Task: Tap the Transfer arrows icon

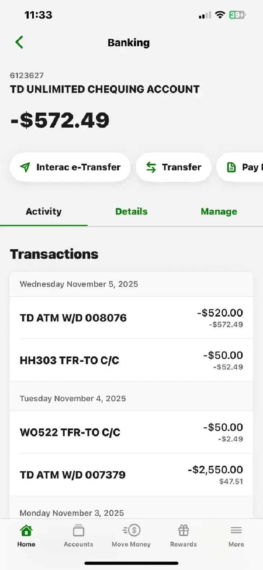Action: click(151, 167)
